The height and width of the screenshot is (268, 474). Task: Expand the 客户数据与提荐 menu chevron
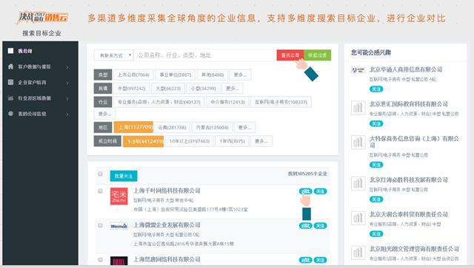67,67
